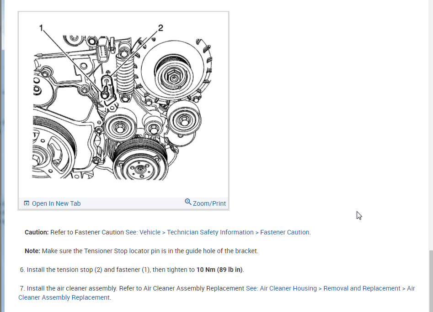
Task: Click step 7 "Install the air cleaner assembly" text
Action: [x=72, y=288]
